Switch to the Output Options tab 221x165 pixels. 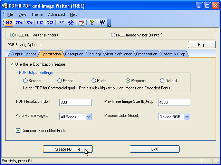pos(23,54)
